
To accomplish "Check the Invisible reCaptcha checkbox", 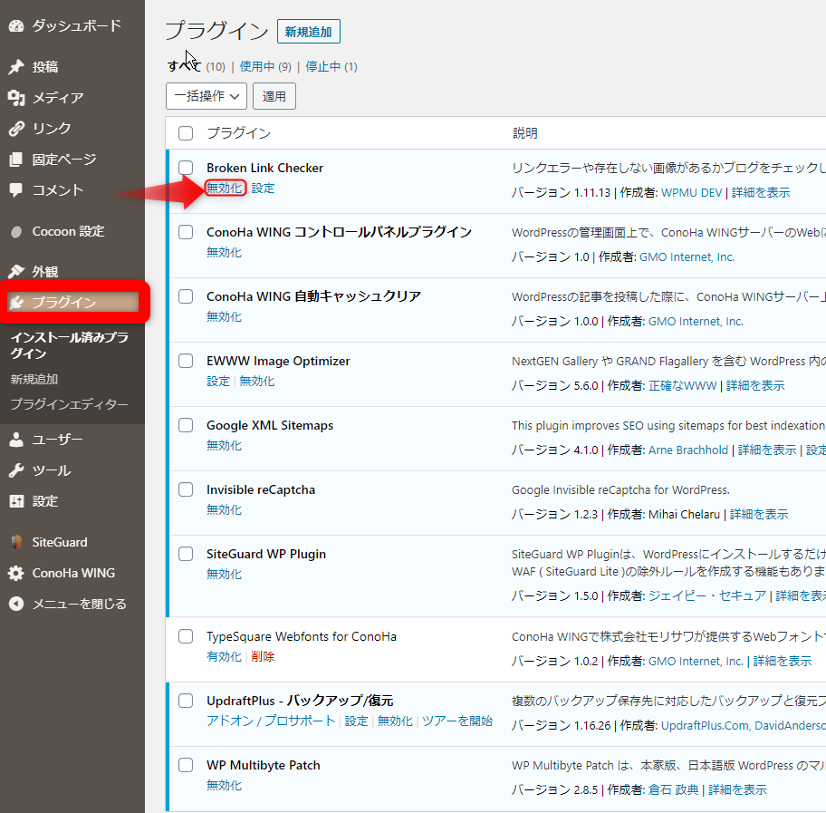I will pyautogui.click(x=186, y=489).
